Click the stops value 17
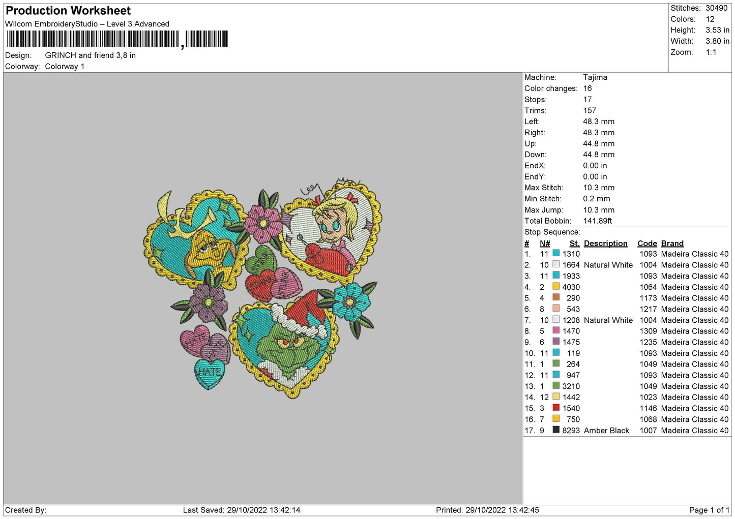Viewport: 735px width, 519px height. (x=587, y=100)
